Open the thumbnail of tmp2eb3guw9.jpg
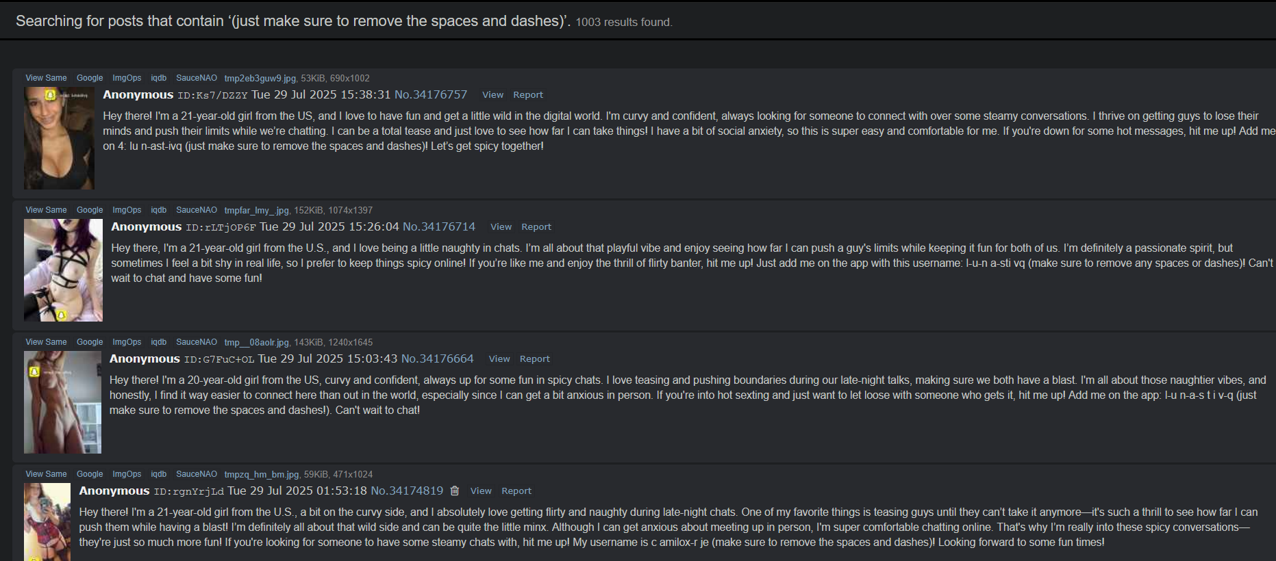 click(x=59, y=138)
